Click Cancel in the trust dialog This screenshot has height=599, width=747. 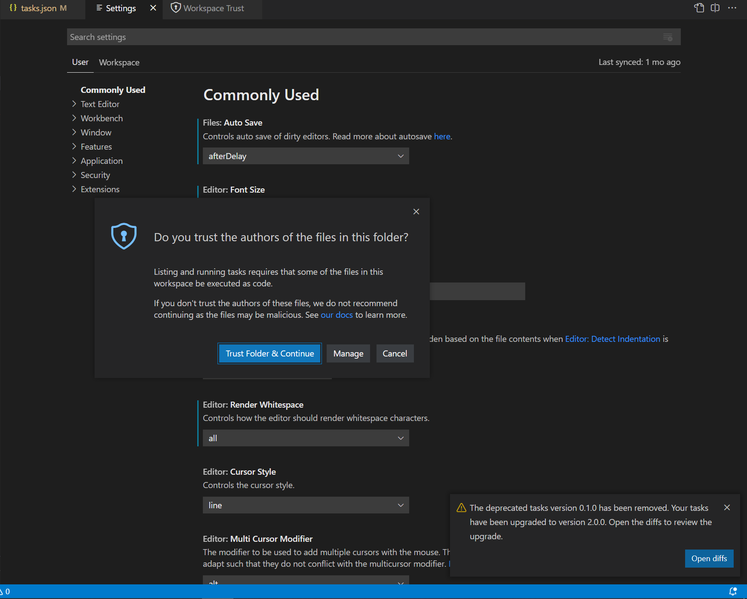click(x=395, y=353)
